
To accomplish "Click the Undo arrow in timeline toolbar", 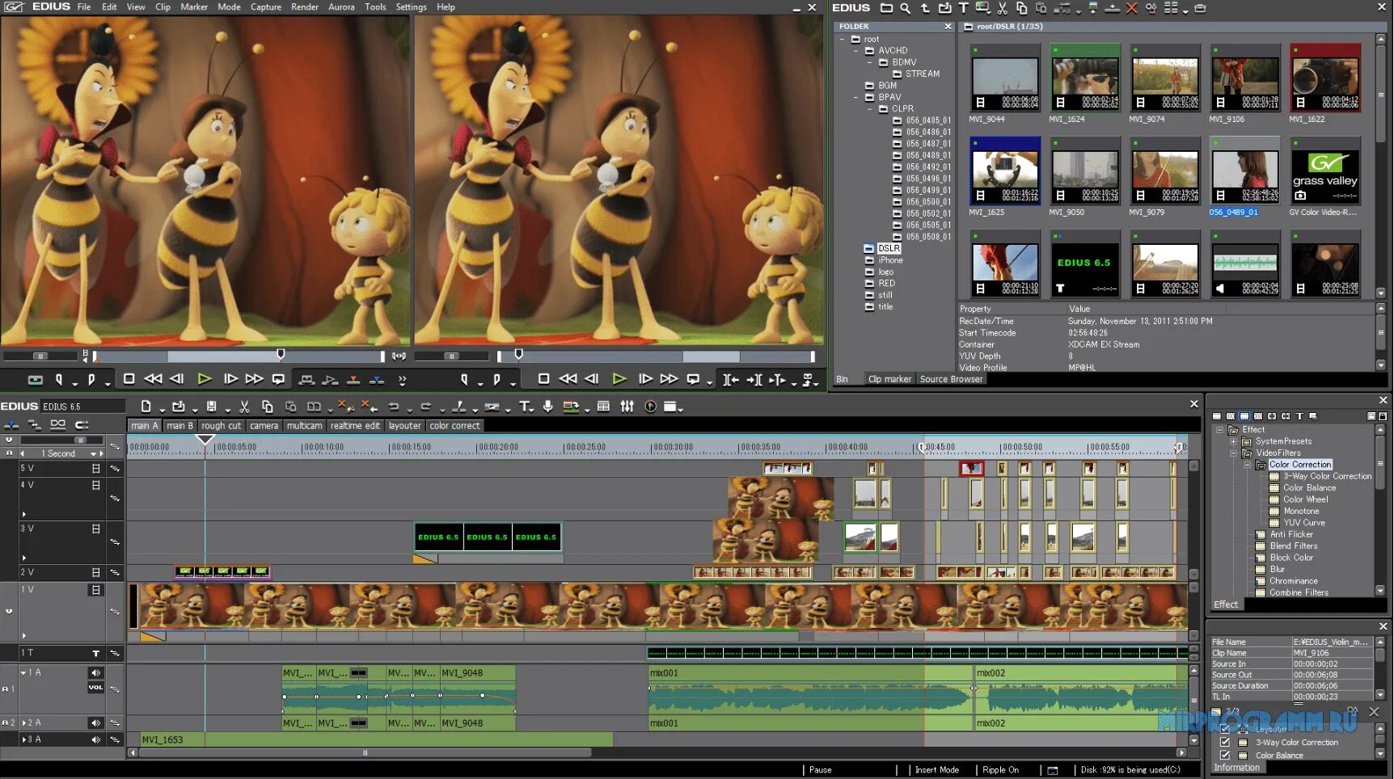I will pos(394,406).
